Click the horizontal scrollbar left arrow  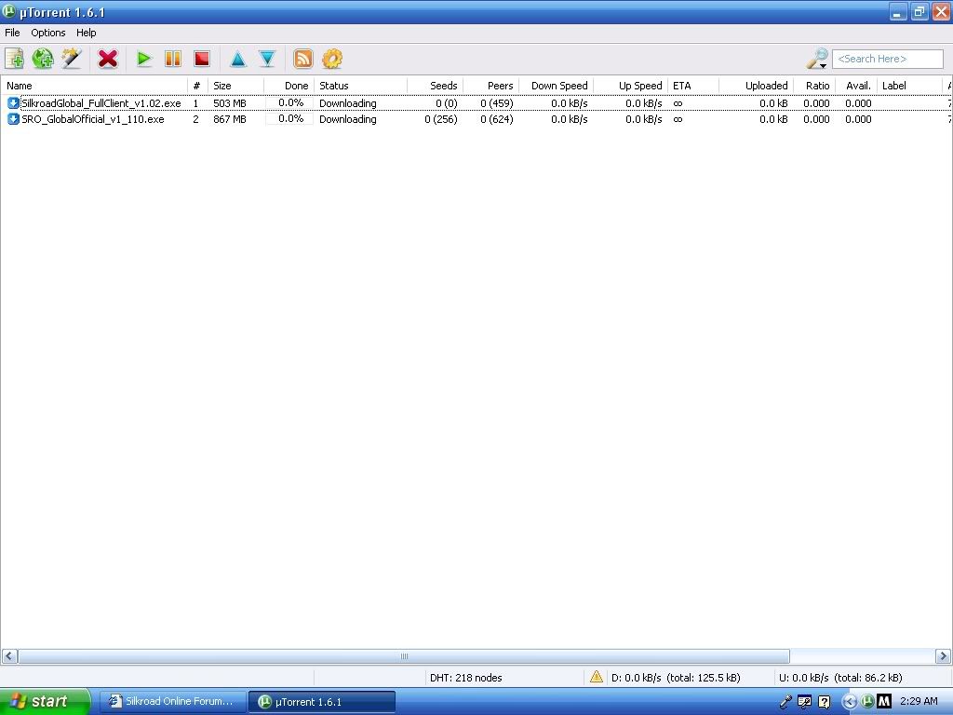click(x=9, y=656)
